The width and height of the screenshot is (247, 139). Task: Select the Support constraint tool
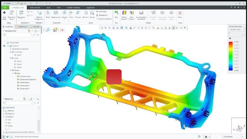coord(65,14)
